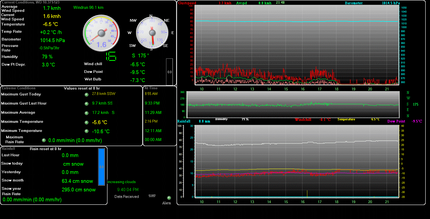Click the Maximum Gust Today indicator light
Screen dimensions: 430x219
pyautogui.click(x=87, y=94)
